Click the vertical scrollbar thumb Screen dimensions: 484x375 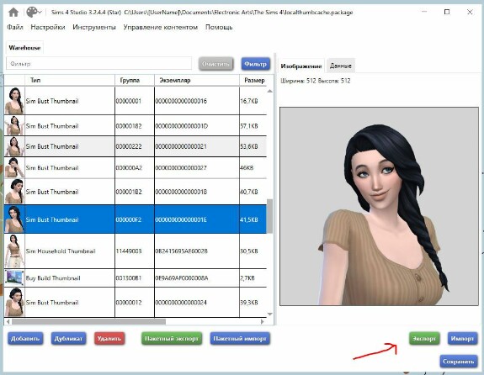coord(270,216)
